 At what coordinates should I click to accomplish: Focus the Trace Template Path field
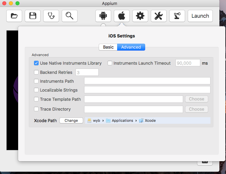[x=134, y=99]
